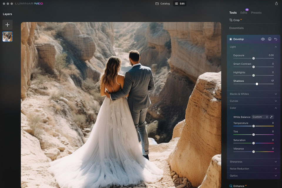This screenshot has height=188, width=282.
Task: Click the Shadows value 17
Action: coord(273,81)
